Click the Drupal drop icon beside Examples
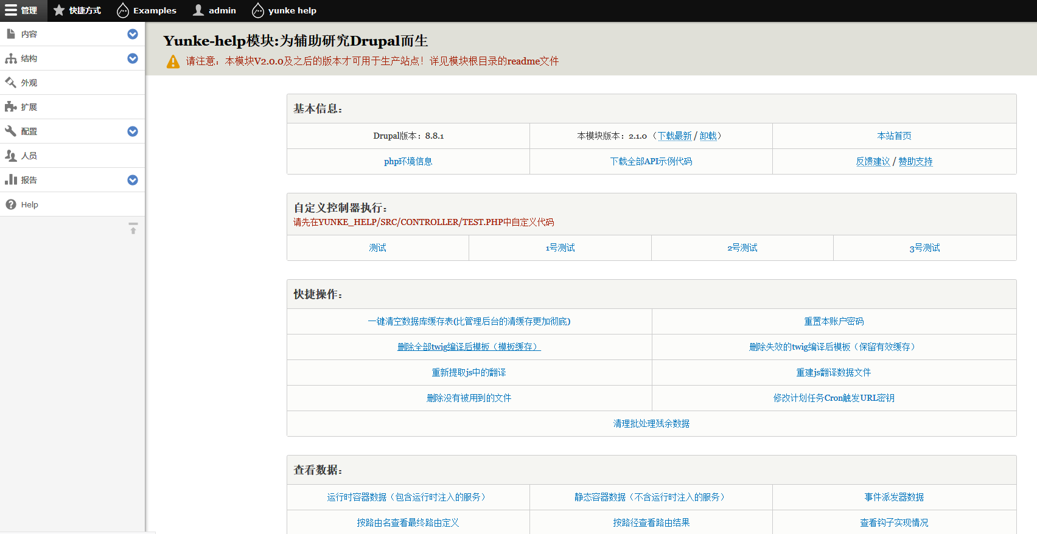 [123, 10]
